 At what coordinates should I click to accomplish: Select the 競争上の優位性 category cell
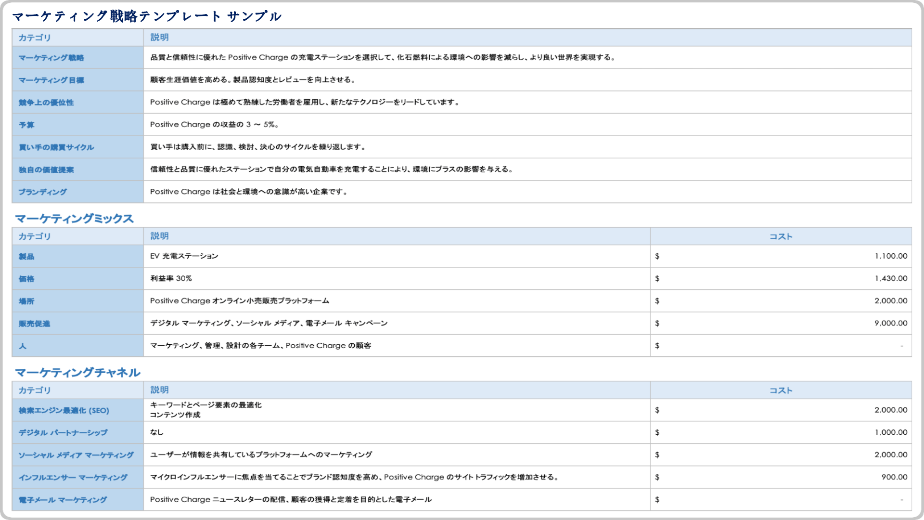pyautogui.click(x=77, y=103)
